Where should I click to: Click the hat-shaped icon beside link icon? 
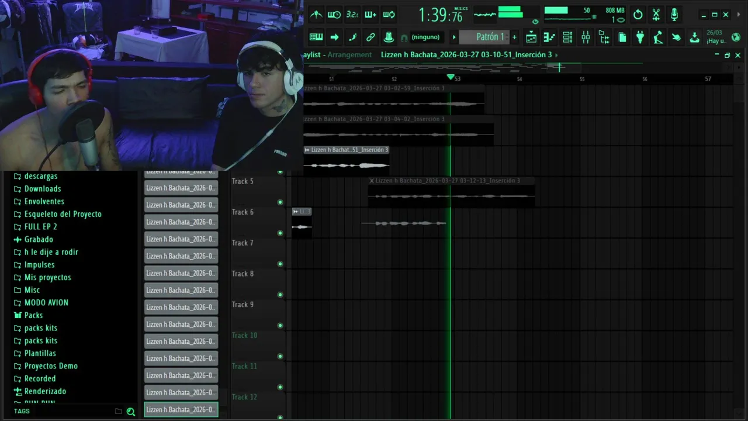pos(389,37)
